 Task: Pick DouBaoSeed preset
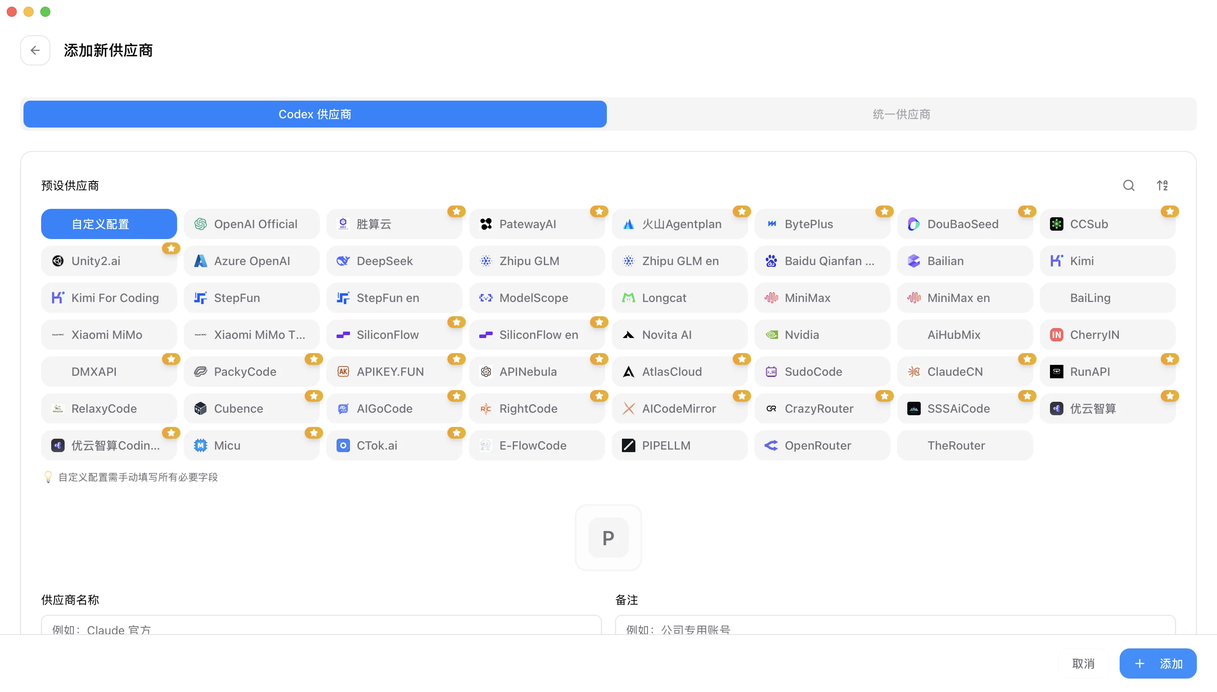pos(965,224)
